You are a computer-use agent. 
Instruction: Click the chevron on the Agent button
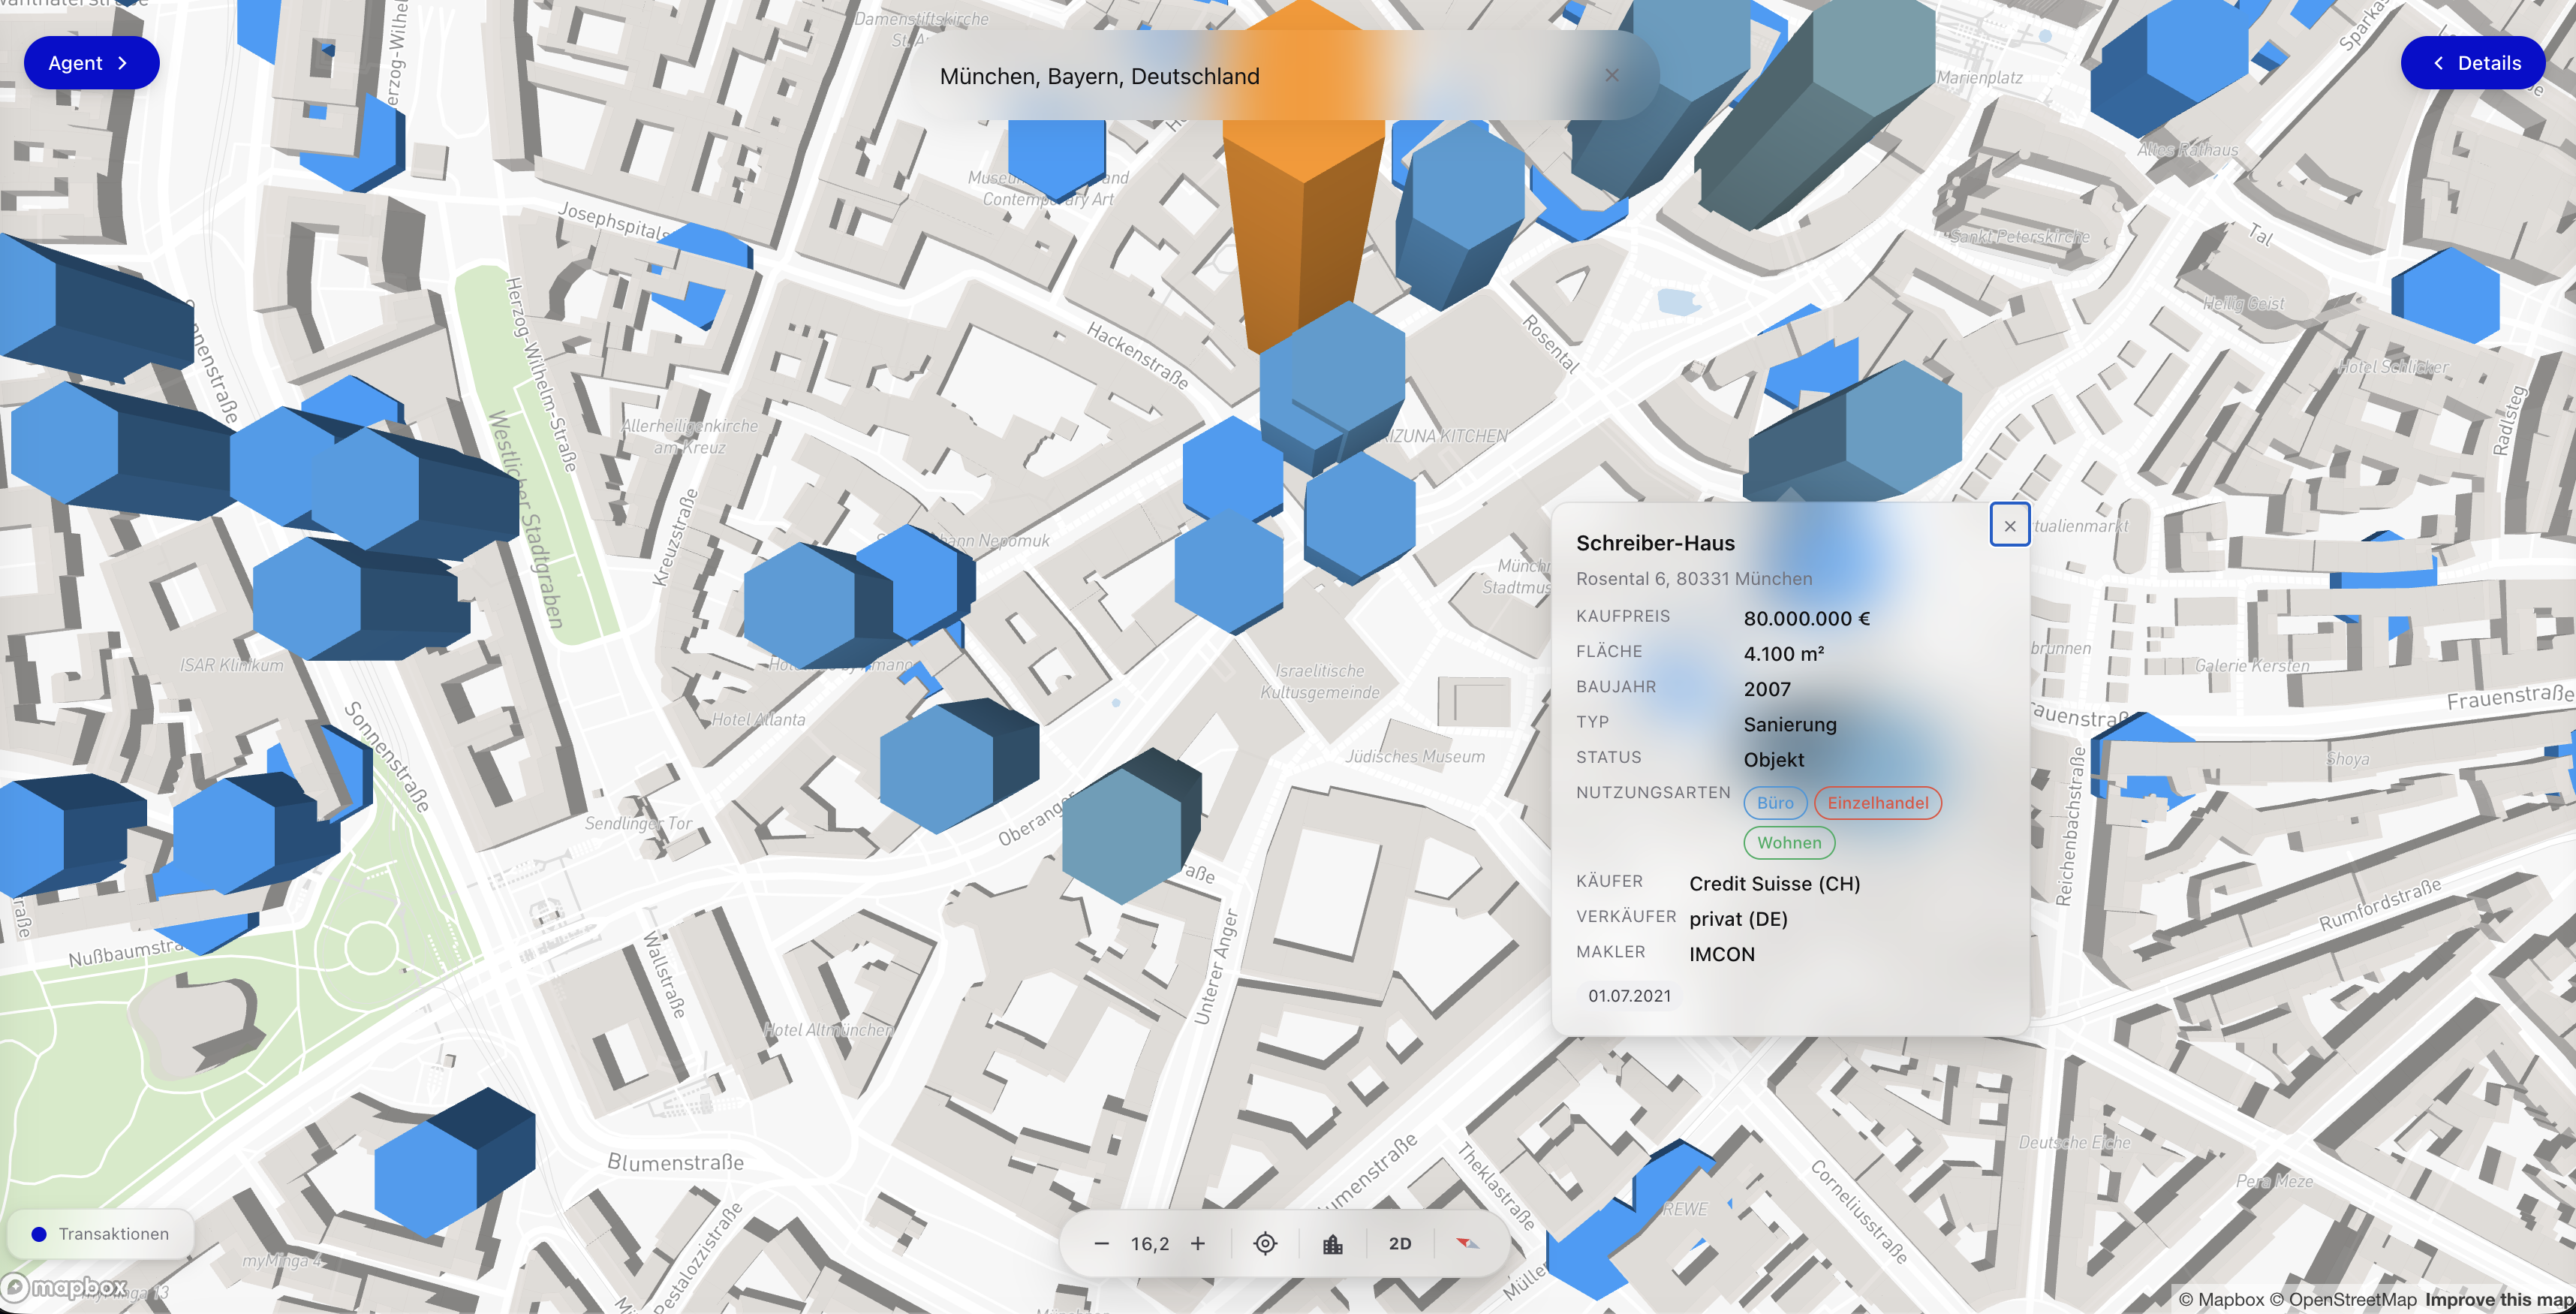coord(123,63)
